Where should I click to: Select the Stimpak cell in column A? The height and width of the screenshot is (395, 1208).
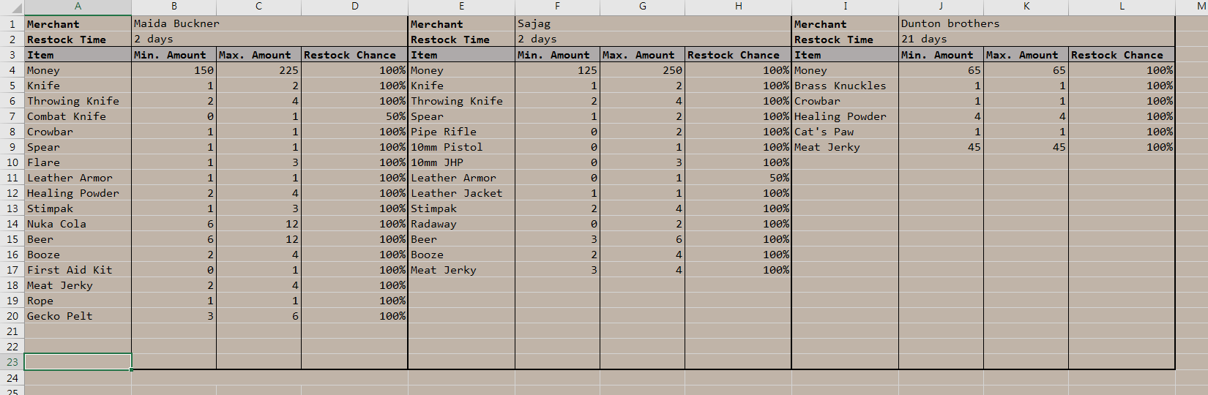tap(78, 208)
